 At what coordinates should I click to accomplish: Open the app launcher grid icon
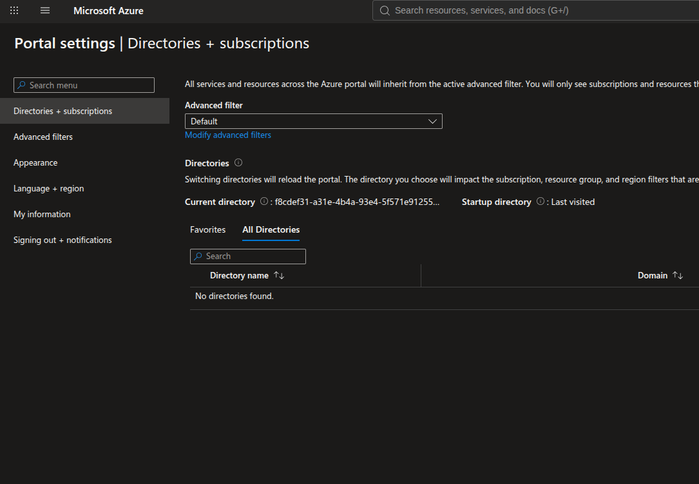point(14,10)
